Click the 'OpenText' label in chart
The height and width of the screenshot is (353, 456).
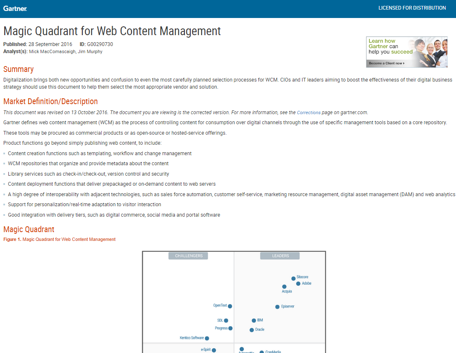(220, 305)
